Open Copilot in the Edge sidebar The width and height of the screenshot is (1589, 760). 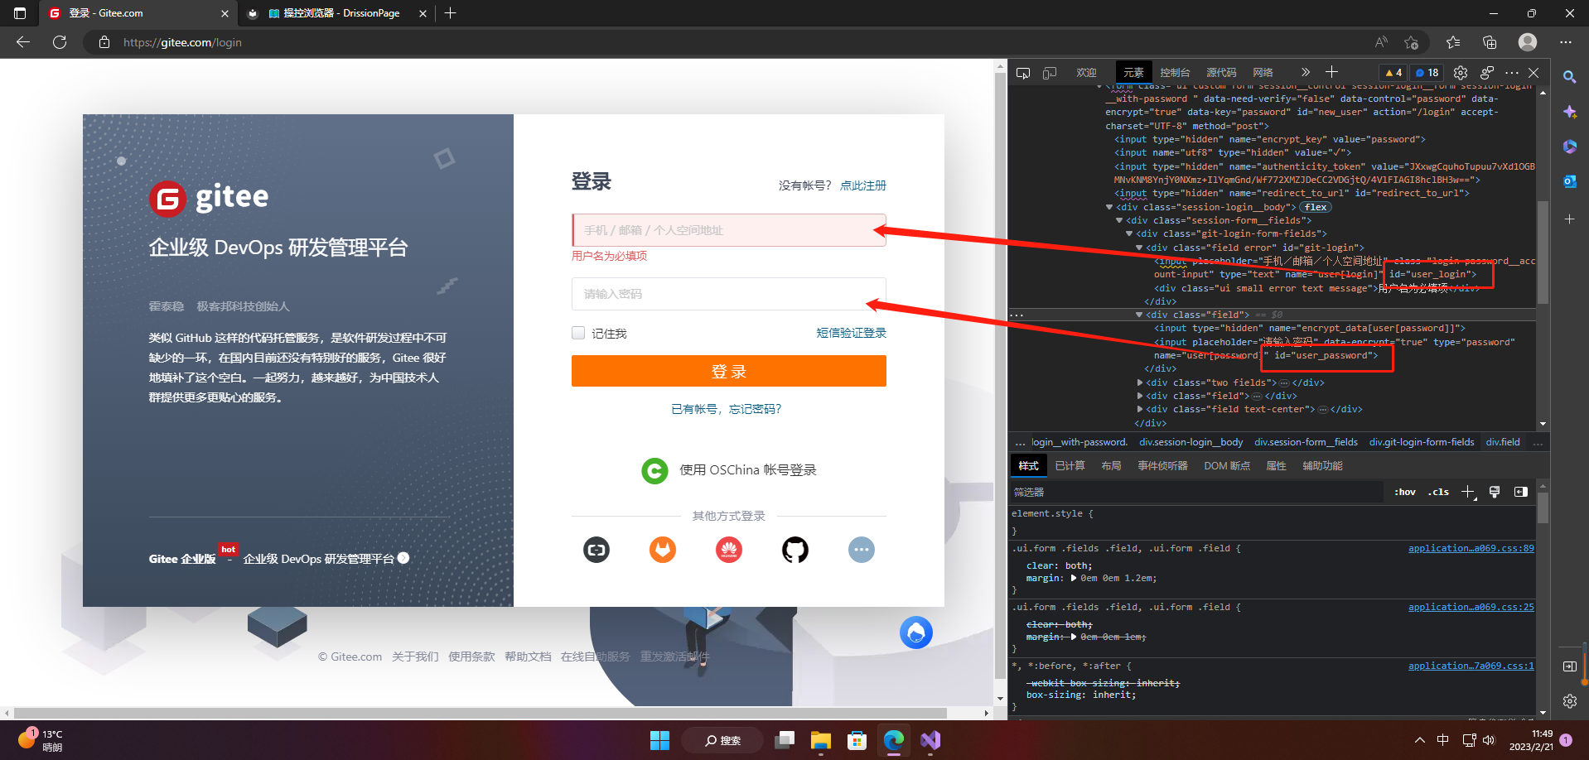pos(1568,112)
